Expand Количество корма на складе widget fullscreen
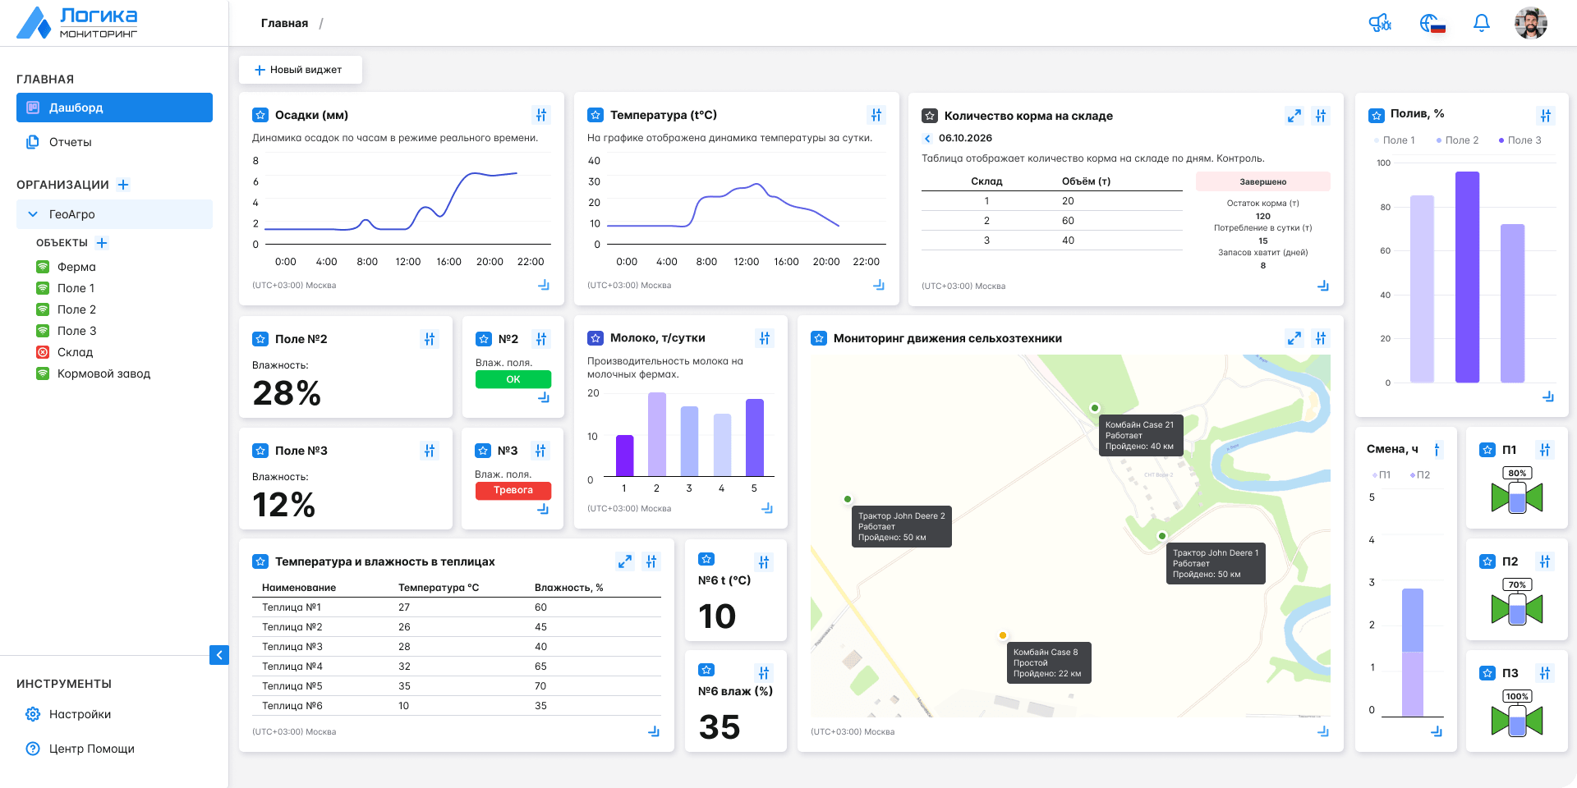1577x788 pixels. [x=1294, y=116]
